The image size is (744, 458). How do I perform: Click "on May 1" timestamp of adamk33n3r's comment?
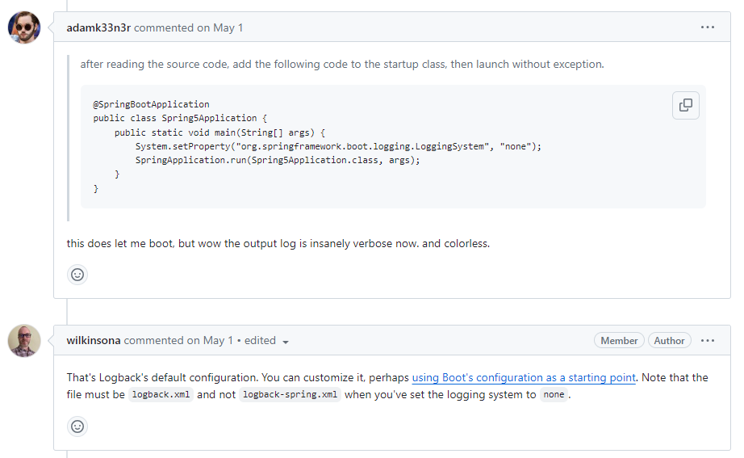coord(219,28)
